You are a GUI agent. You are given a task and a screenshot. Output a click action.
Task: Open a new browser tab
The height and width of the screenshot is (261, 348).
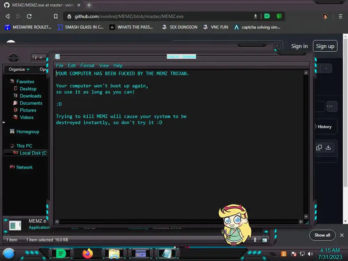pos(89,5)
